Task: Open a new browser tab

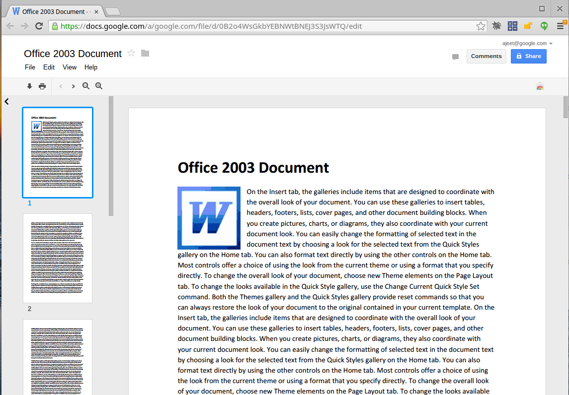Action: 113,12
